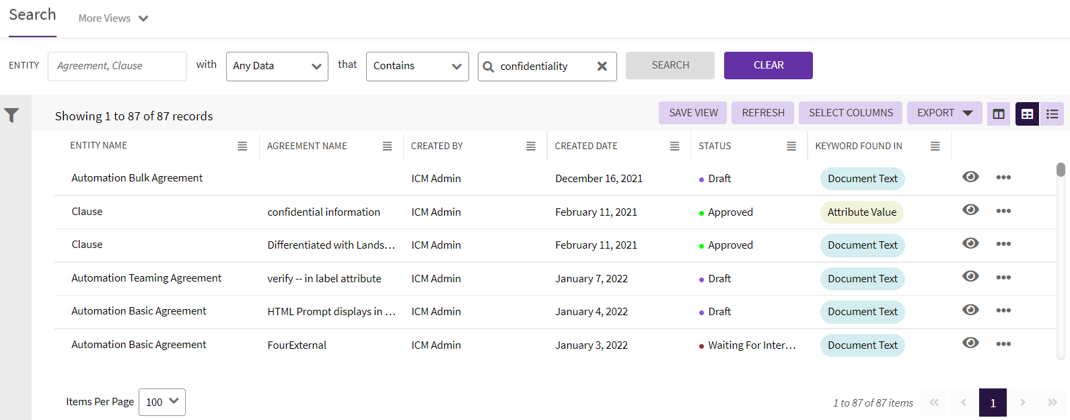Viewport: 1070px width, 420px height.
Task: Clear the confidentiality search text with X
Action: (x=602, y=66)
